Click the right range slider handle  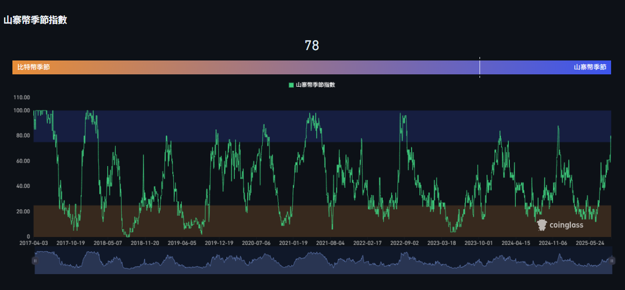point(612,261)
